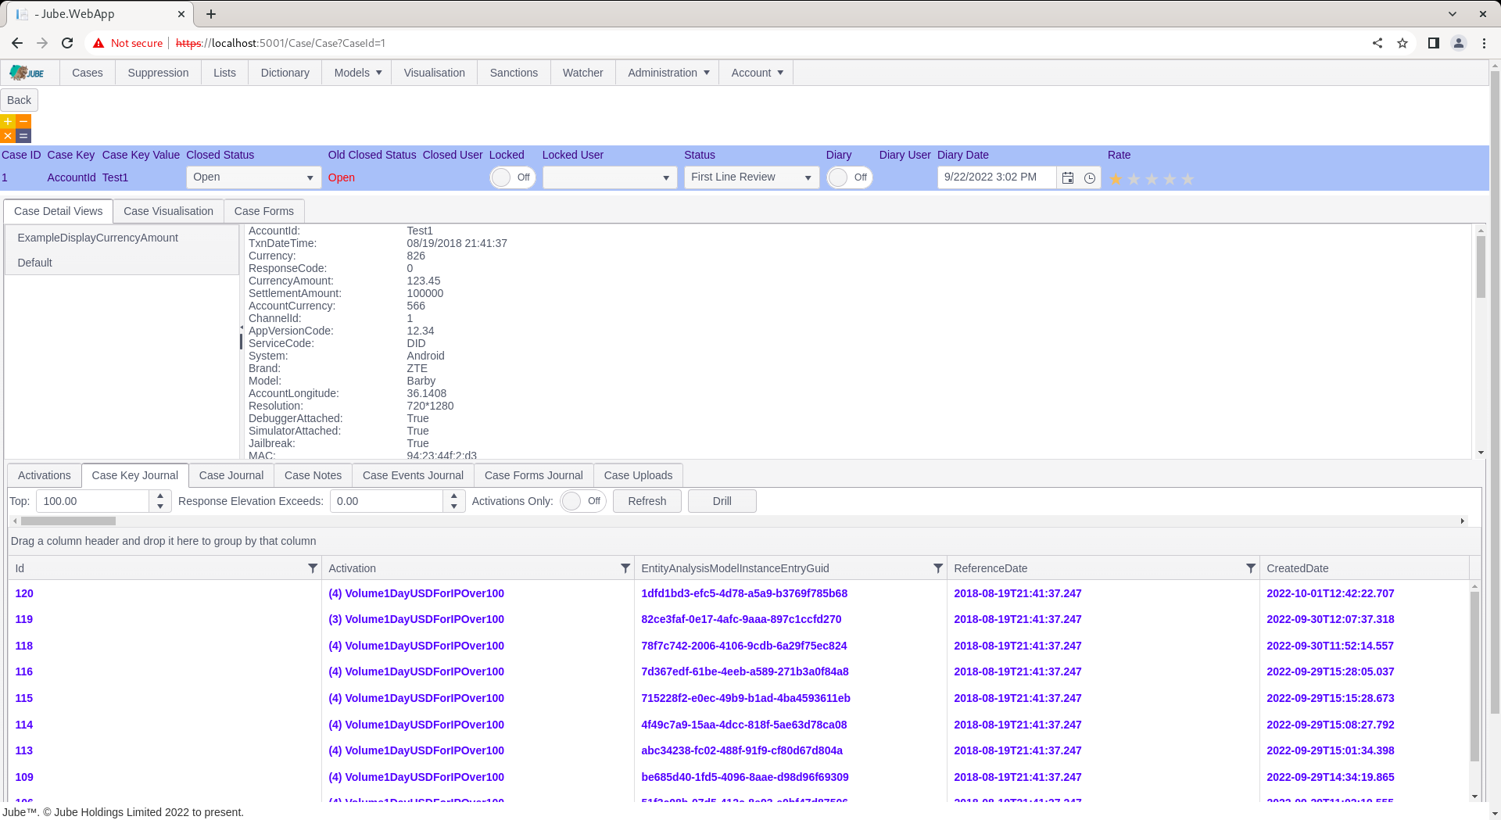Open the ReferenceDate column filter
This screenshot has width=1501, height=820.
point(1251,568)
